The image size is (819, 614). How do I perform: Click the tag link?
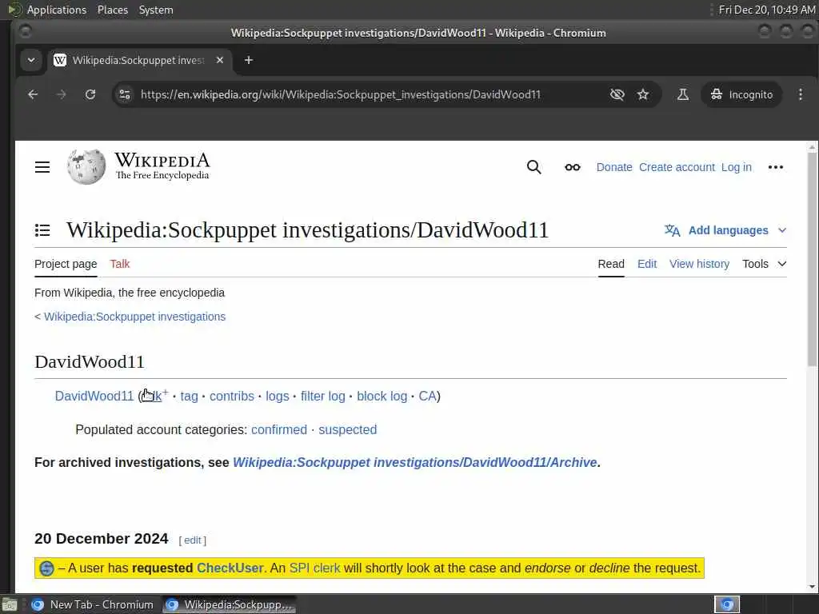189,397
